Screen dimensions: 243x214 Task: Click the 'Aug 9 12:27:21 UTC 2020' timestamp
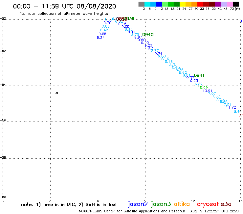click(214, 211)
